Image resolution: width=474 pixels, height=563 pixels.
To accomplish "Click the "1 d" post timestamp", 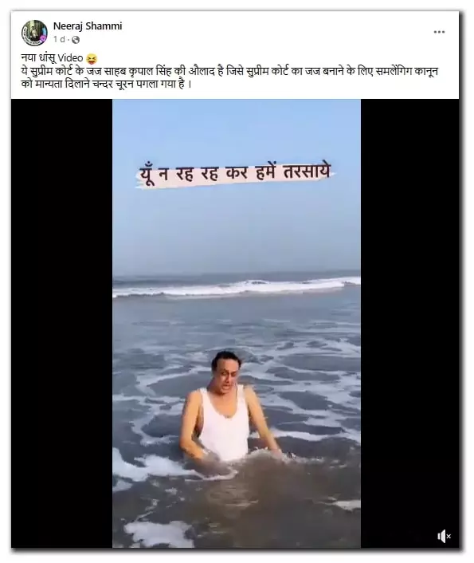I will 59,40.
